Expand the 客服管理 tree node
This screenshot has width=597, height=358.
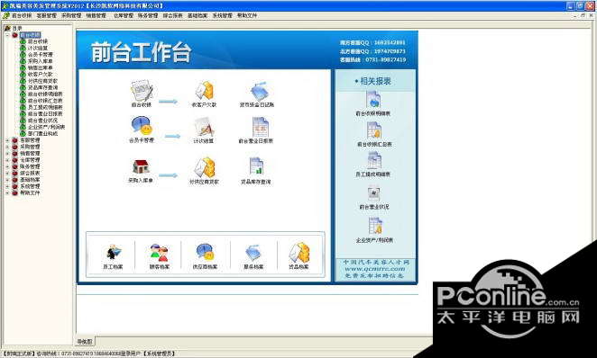(7, 140)
